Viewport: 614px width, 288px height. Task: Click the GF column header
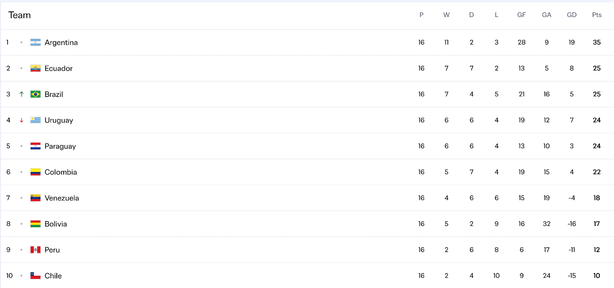point(521,15)
